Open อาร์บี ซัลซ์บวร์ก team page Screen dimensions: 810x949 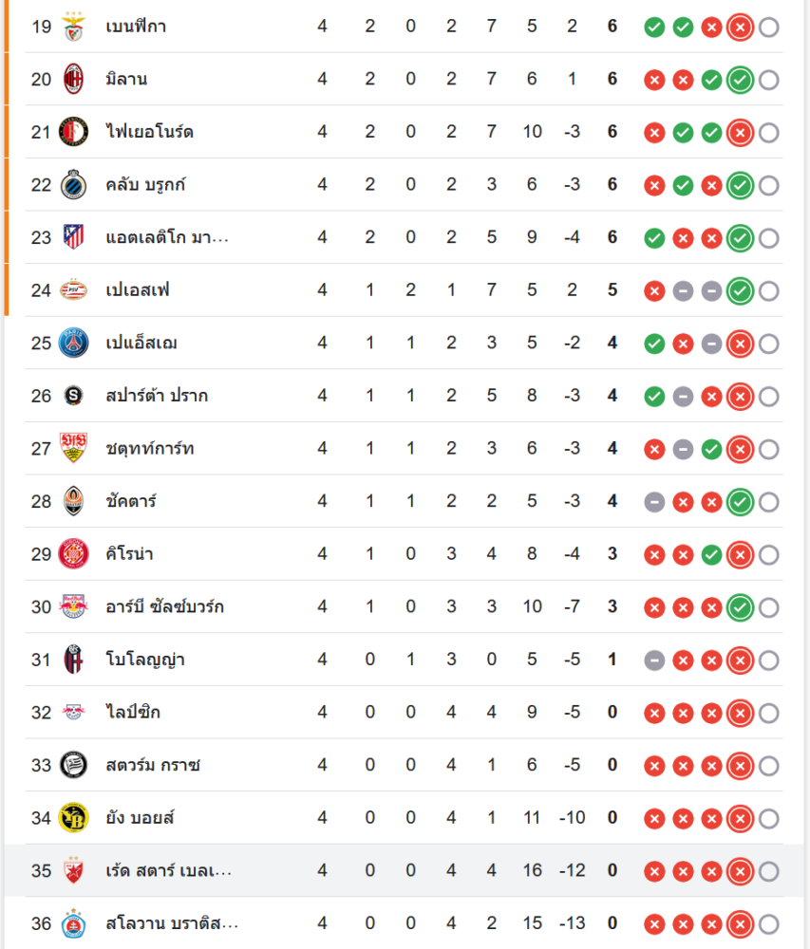(165, 606)
